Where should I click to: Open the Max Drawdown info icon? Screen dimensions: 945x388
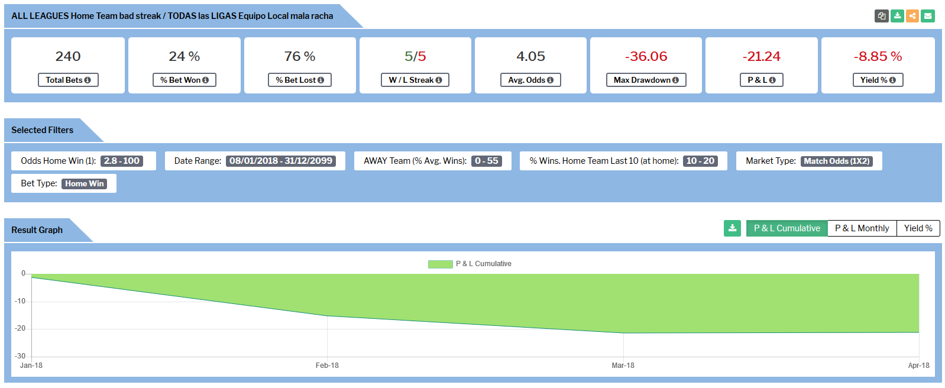[675, 80]
